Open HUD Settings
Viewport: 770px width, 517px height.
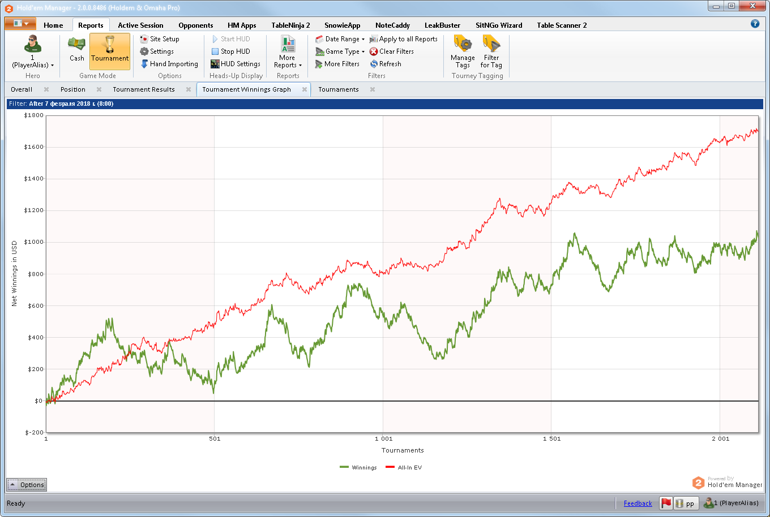click(236, 64)
